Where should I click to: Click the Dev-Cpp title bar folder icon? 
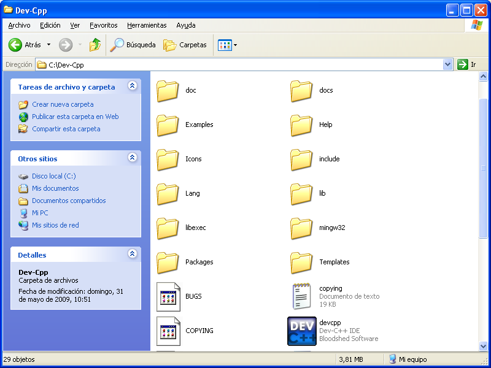click(x=8, y=10)
